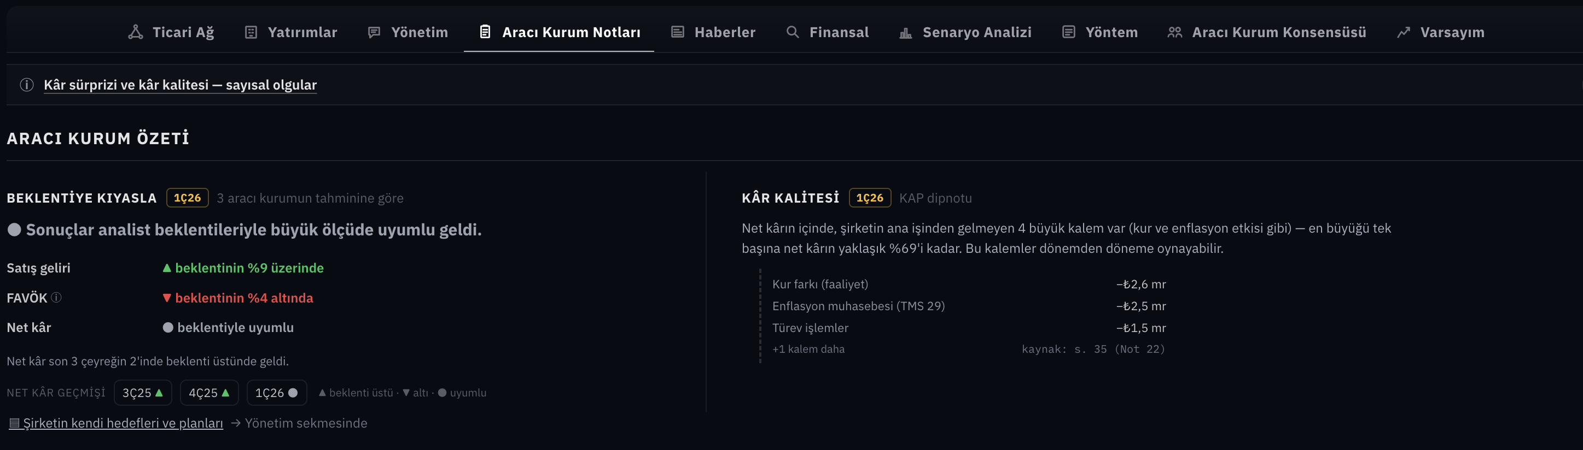Click the info icon next to FAVÖK

(56, 297)
